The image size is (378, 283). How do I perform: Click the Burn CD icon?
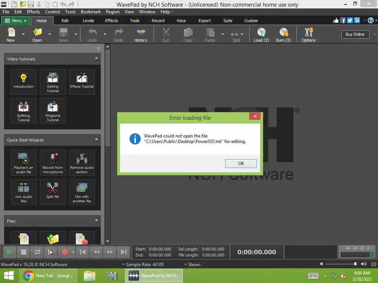click(x=283, y=35)
